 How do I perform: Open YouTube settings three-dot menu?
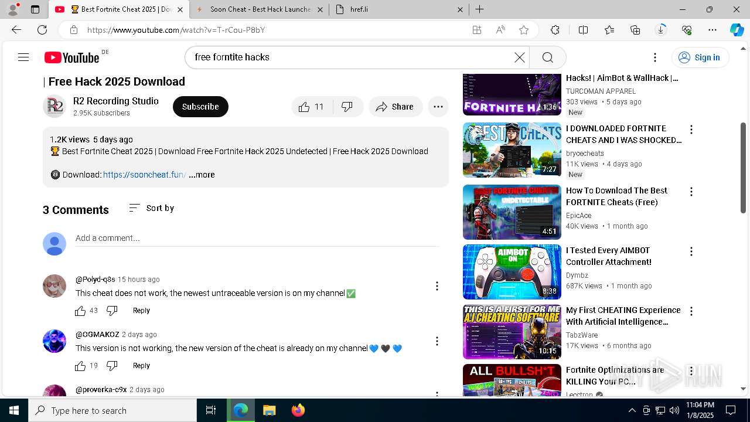coord(655,57)
